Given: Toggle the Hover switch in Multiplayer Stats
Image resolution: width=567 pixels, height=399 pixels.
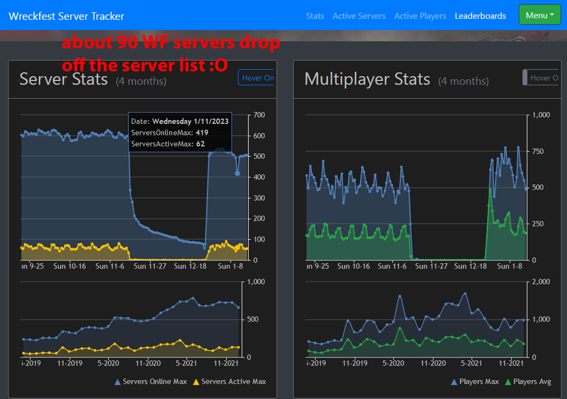Looking at the screenshot, I should pyautogui.click(x=541, y=78).
